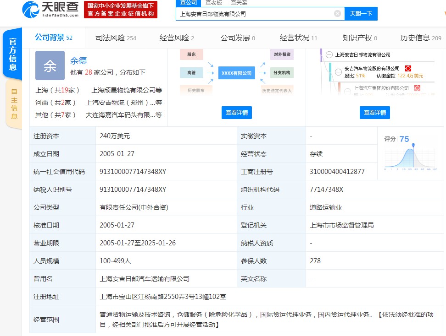Open the 知识产权 tab
The height and width of the screenshot is (336, 446).
click(x=360, y=38)
